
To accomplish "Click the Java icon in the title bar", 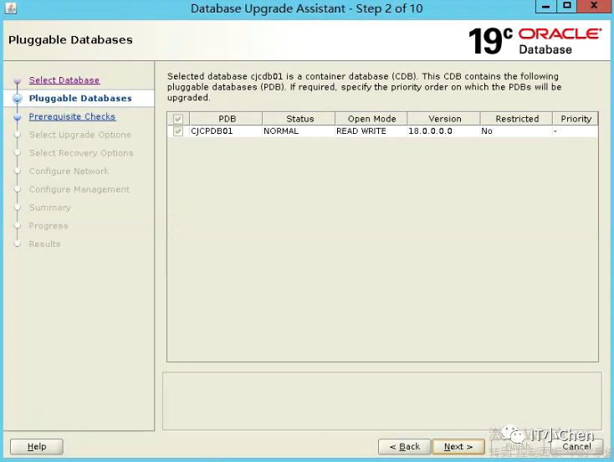I will tap(11, 8).
